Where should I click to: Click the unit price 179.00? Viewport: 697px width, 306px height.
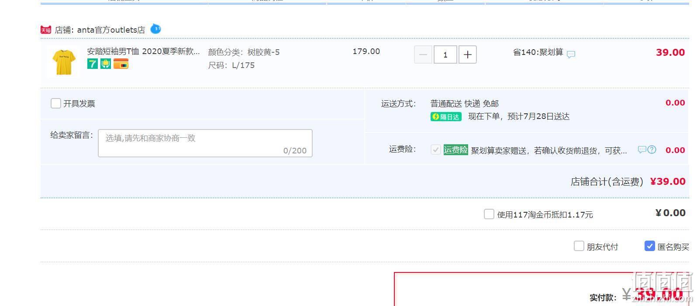click(x=366, y=51)
